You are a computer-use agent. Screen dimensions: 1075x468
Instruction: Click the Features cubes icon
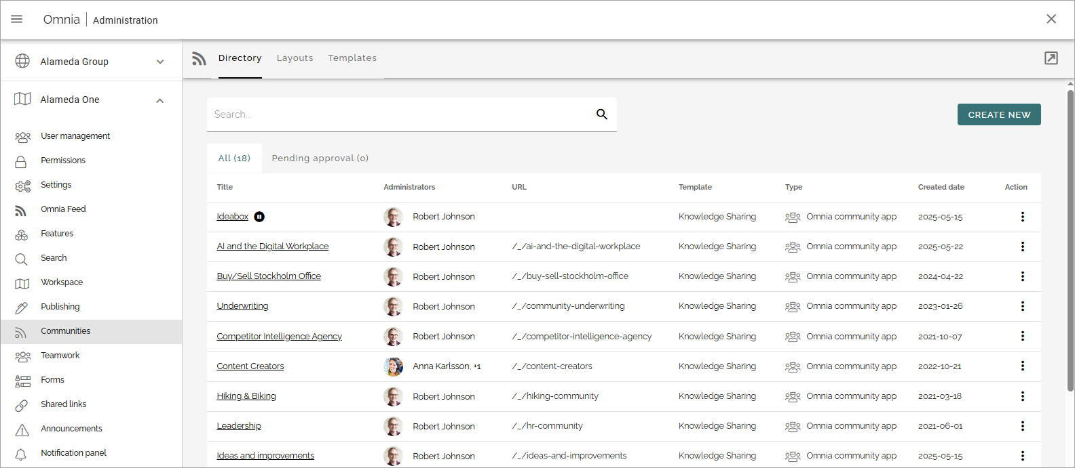point(22,235)
